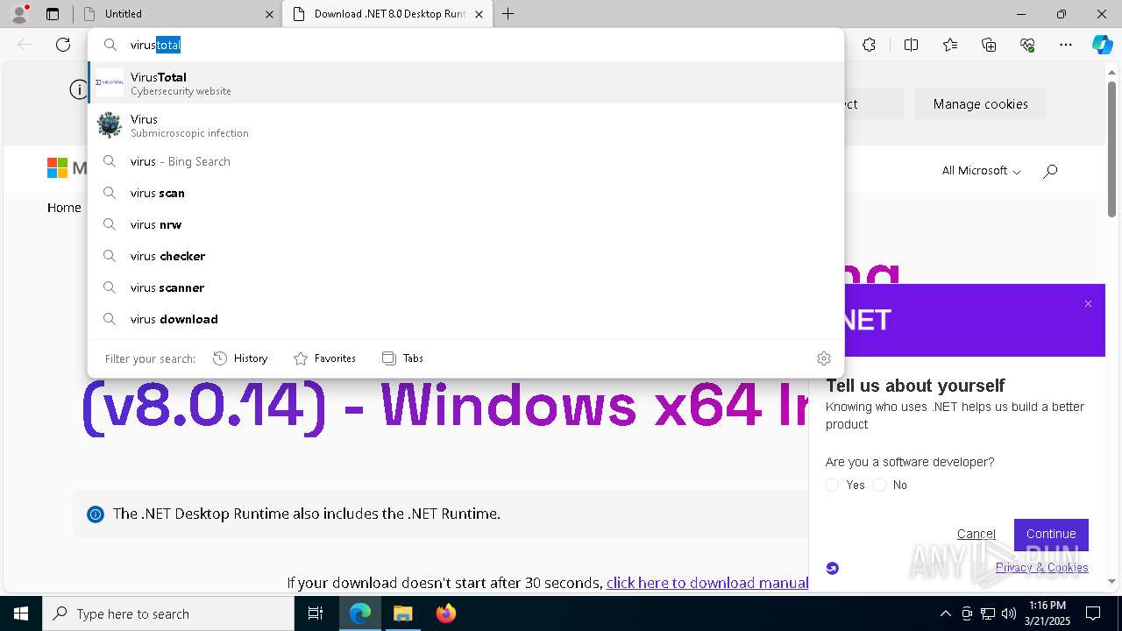Image resolution: width=1122 pixels, height=631 pixels.
Task: Open the Favorites star icon
Action: click(x=950, y=45)
